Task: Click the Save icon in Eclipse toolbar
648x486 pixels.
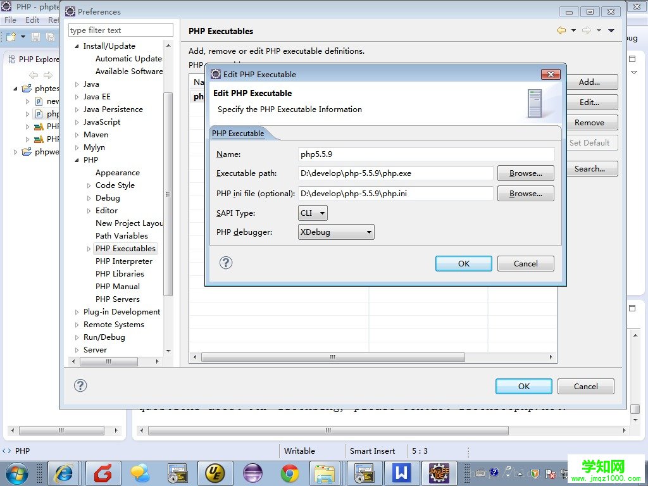Action: [x=35, y=37]
